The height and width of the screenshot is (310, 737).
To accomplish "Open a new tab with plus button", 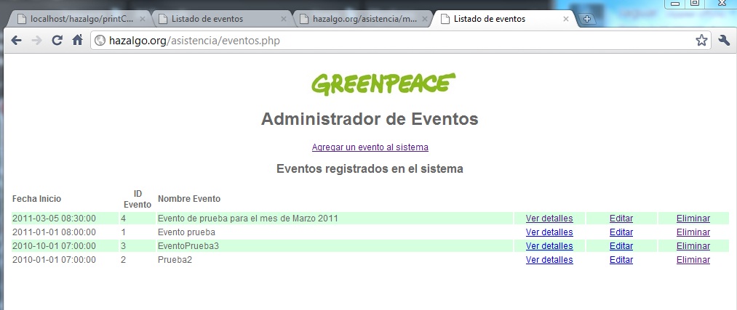I will (587, 19).
